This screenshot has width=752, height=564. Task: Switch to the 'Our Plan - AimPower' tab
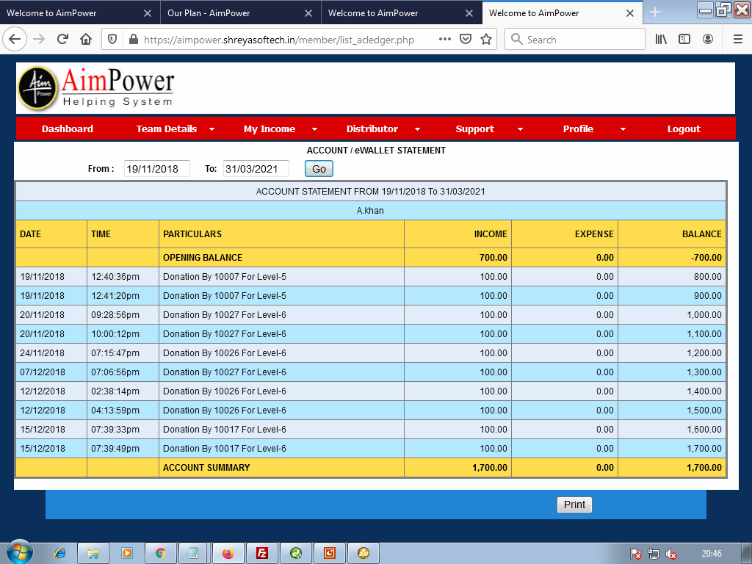[x=241, y=13]
